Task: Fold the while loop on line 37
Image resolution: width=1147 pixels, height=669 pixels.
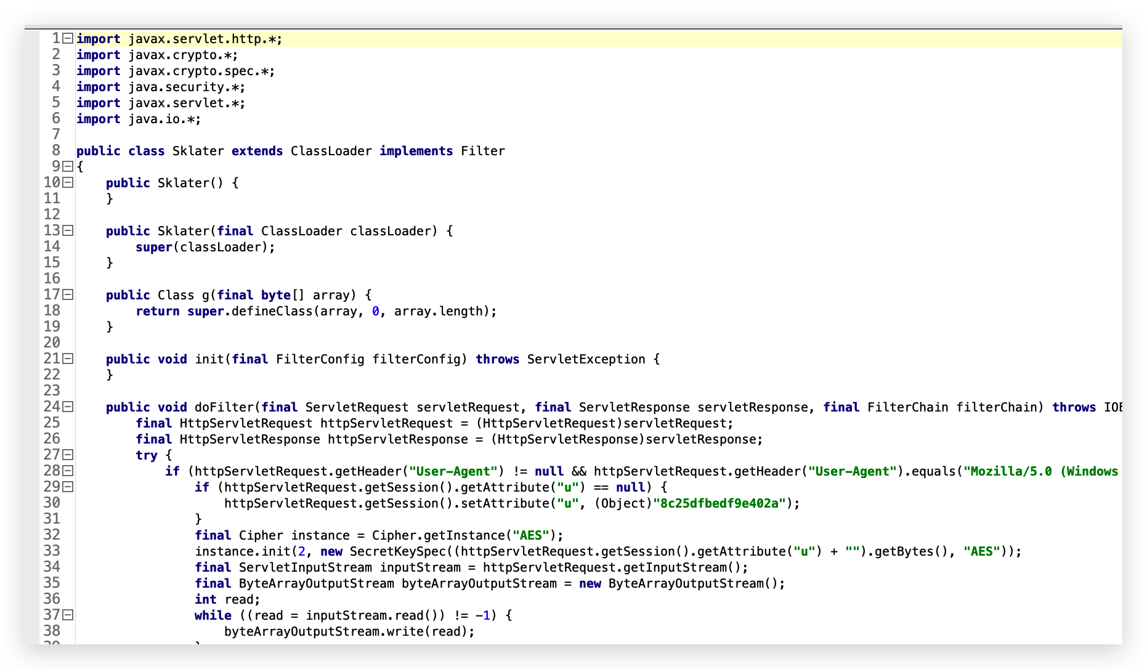Action: (68, 615)
